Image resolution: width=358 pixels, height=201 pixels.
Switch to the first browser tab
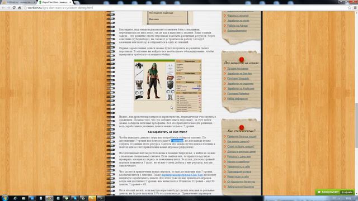pyautogui.click(x=18, y=2)
